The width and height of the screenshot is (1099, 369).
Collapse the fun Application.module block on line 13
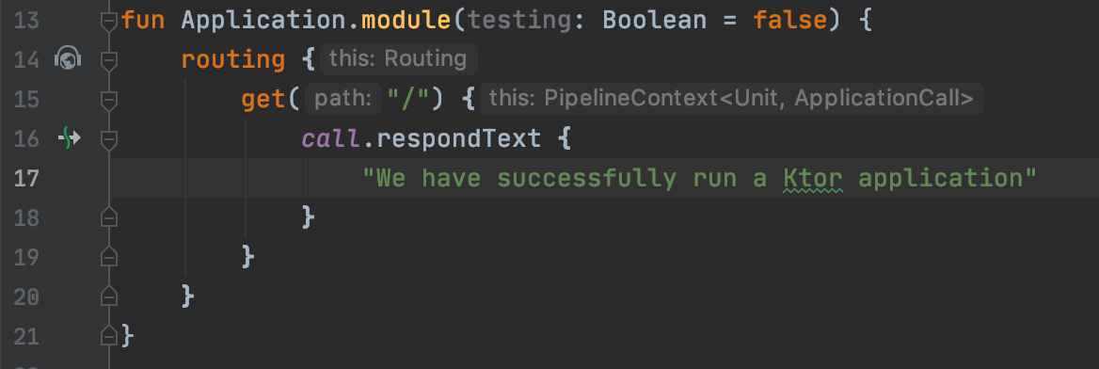coord(108,23)
